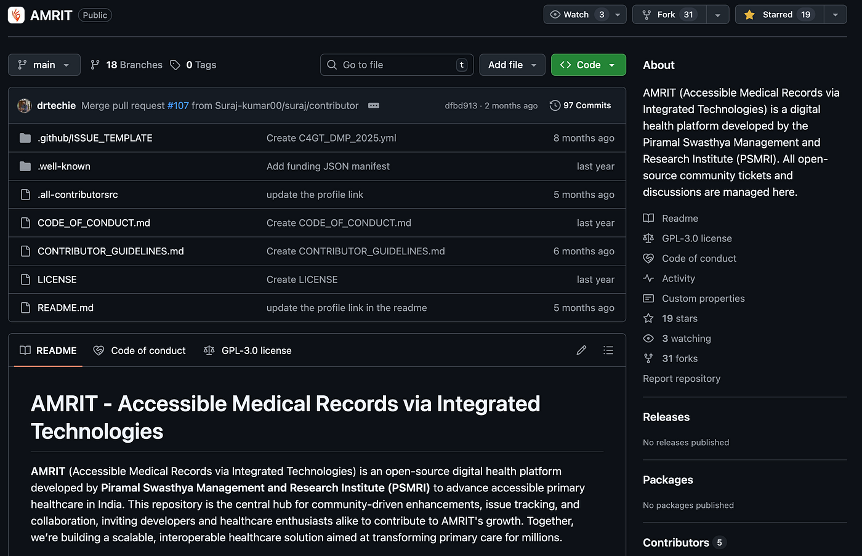The width and height of the screenshot is (862, 556).
Task: Click the file icon for LICENSE
Action: coord(25,280)
